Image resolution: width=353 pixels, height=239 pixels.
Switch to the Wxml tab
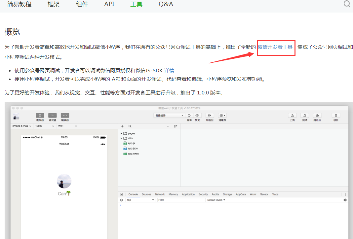[x=253, y=194]
